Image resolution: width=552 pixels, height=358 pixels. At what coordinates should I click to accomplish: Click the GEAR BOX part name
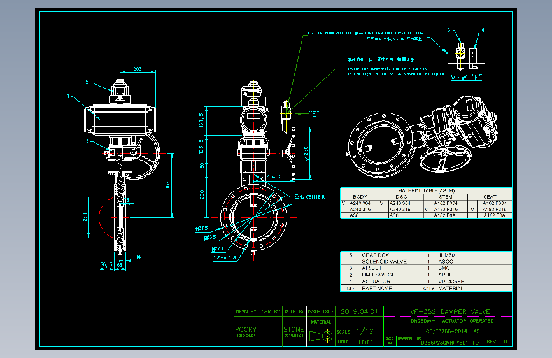[x=375, y=255]
